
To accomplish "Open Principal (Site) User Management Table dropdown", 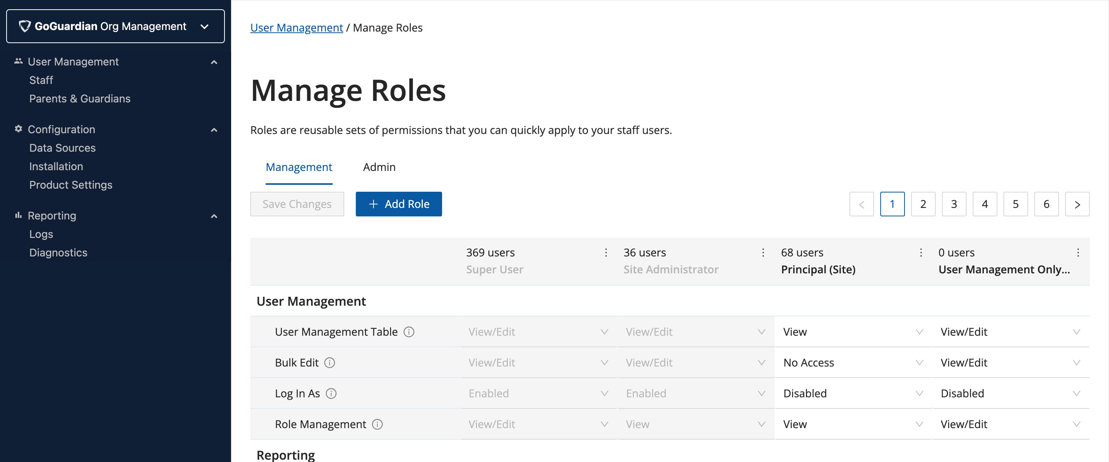I will 853,332.
